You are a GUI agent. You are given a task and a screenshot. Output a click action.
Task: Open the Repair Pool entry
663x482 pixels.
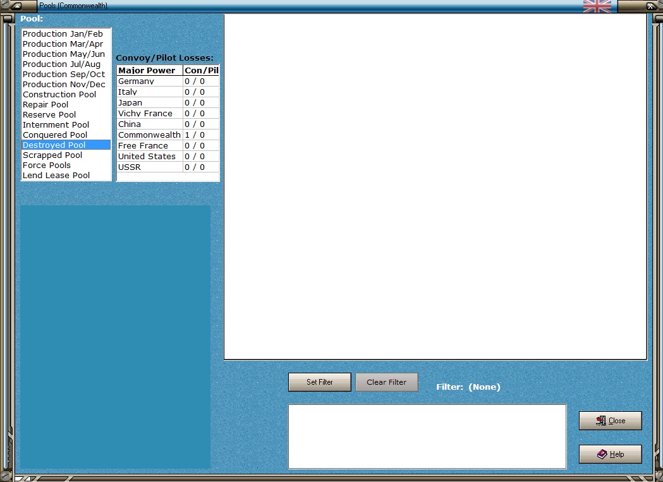(x=66, y=105)
